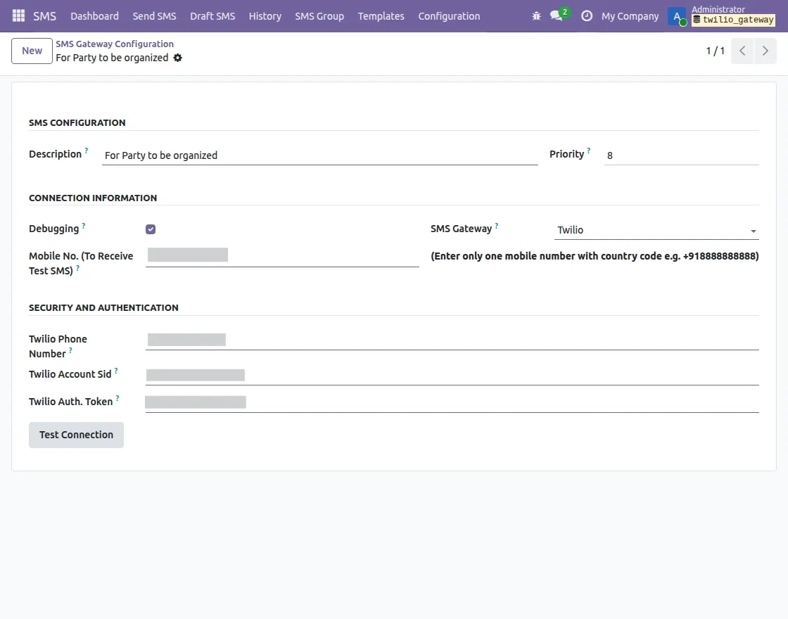The width and height of the screenshot is (788, 619).
Task: Show help tooltip for Twilio Phone Number
Action: coord(70,351)
